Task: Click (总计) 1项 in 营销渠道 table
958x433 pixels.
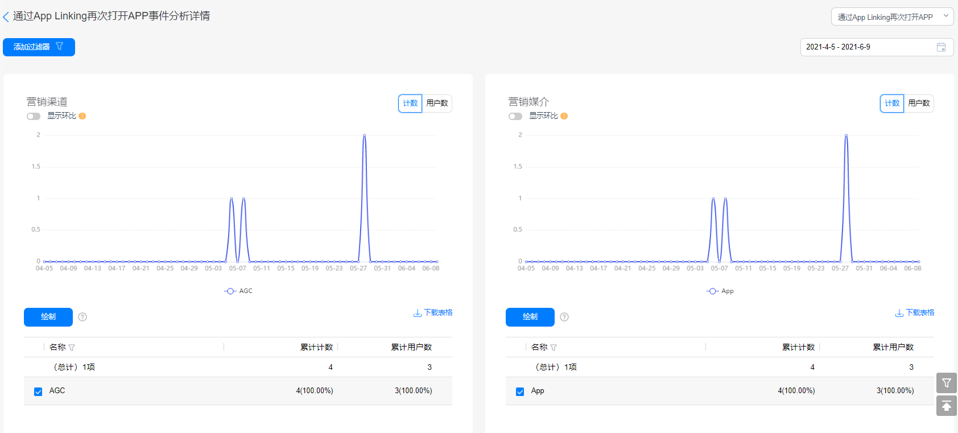Action: point(74,368)
